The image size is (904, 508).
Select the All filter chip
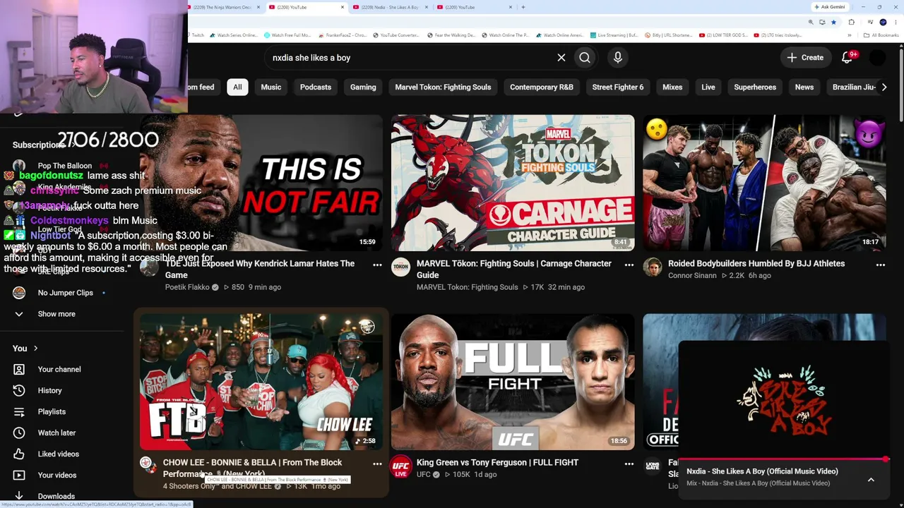pyautogui.click(x=237, y=87)
